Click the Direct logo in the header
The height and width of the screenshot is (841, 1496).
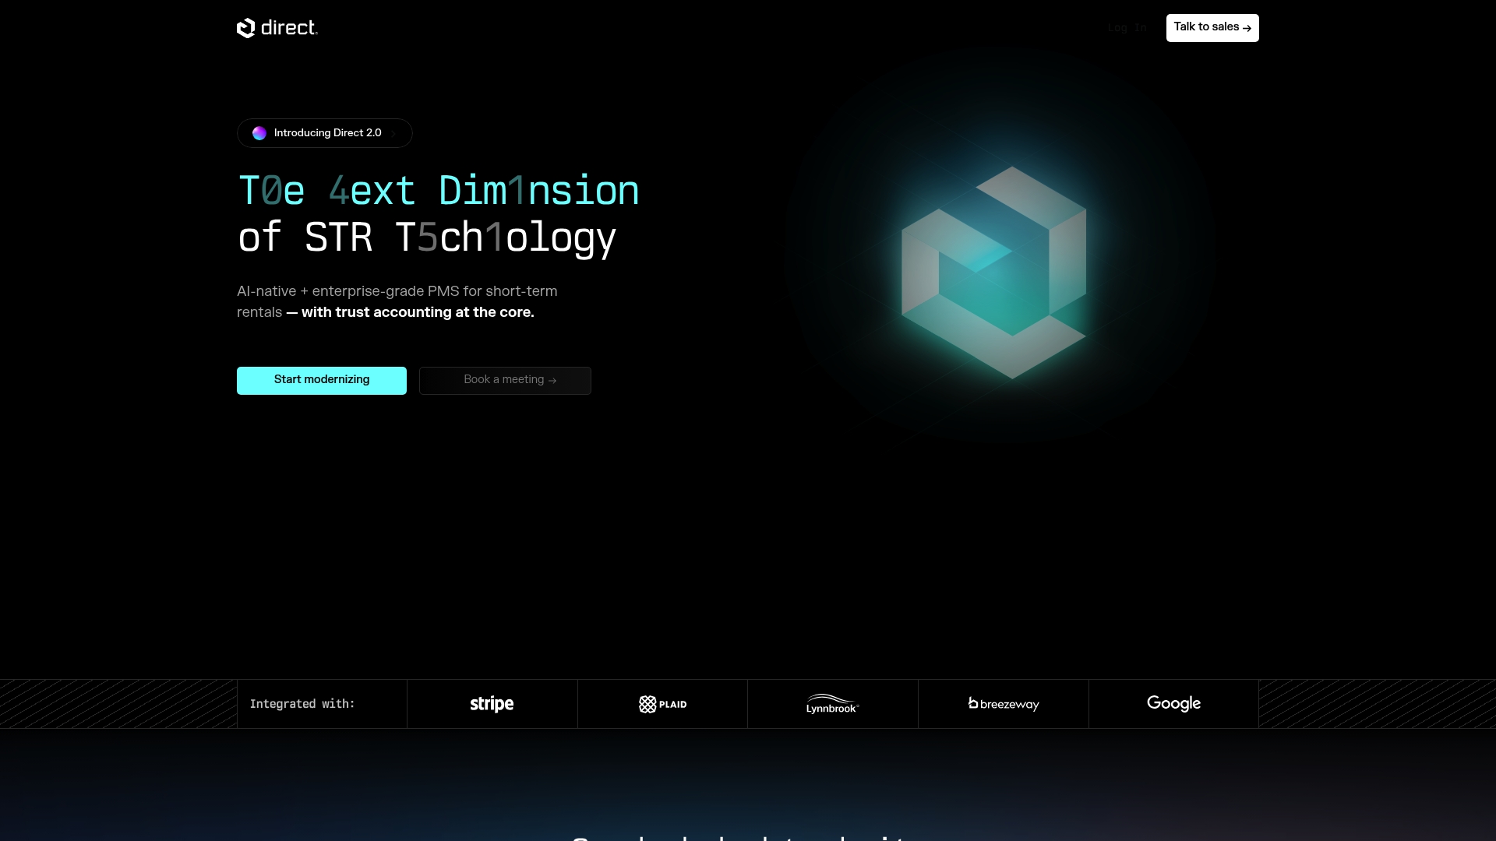point(277,28)
